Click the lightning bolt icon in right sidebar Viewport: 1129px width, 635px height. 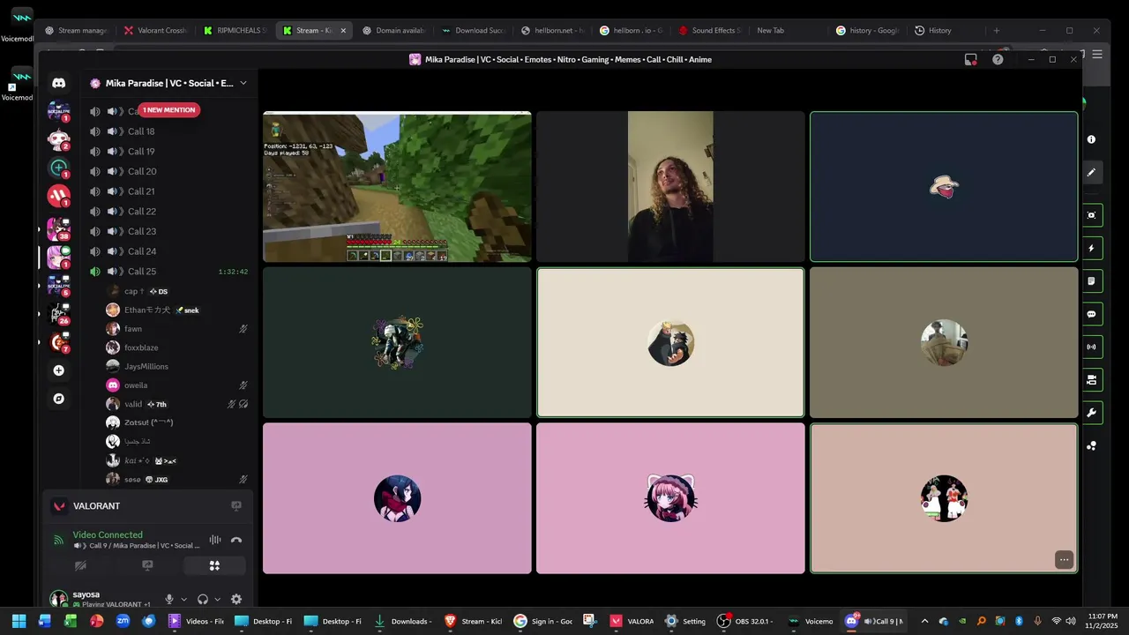(x=1091, y=249)
